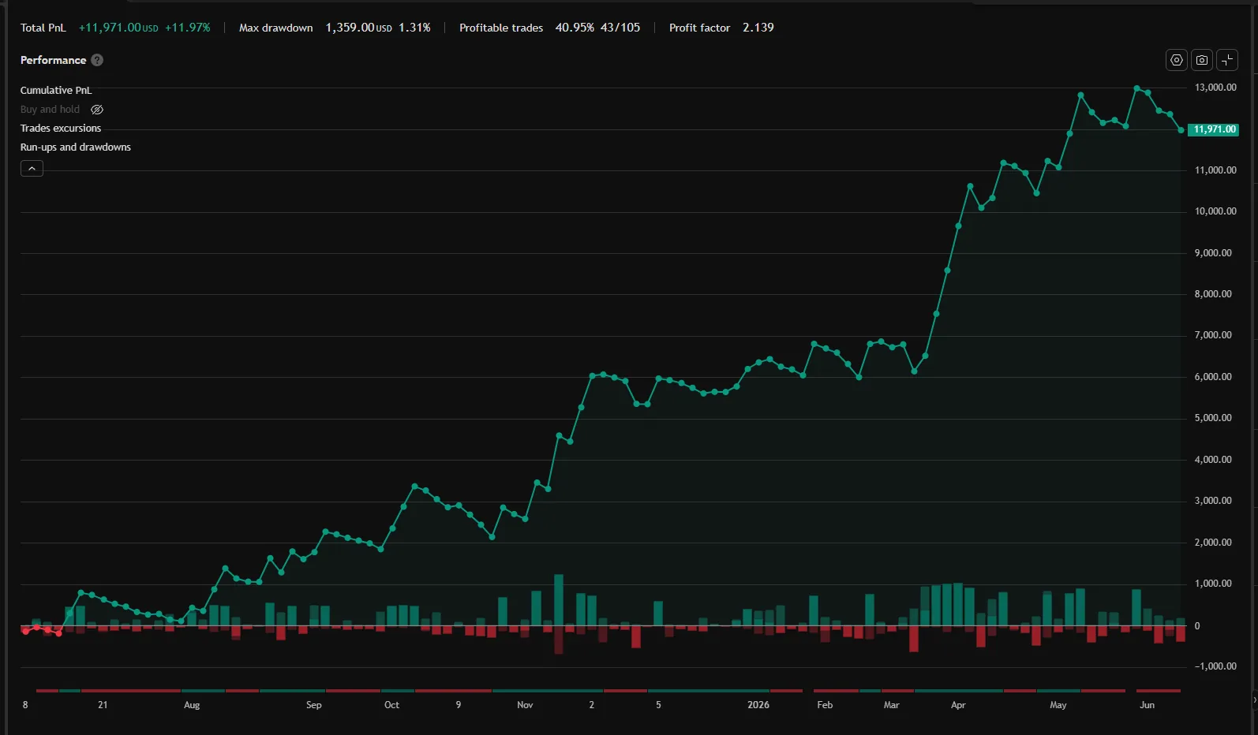Click the '1.31%' drawdown percentage

click(x=414, y=28)
